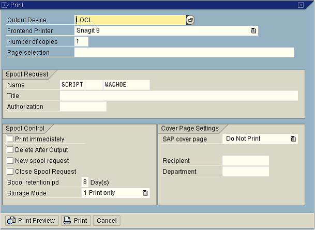Cancel the print dialog
Image resolution: width=315 pixels, height=230 pixels.
click(x=107, y=221)
